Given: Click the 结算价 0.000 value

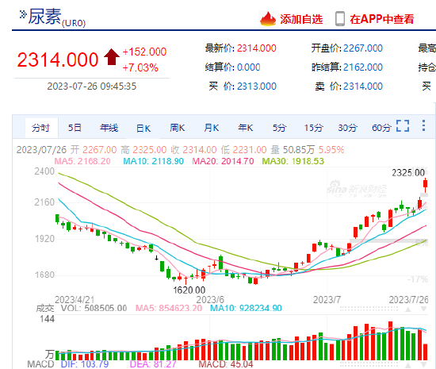Looking at the screenshot, I should [249, 67].
